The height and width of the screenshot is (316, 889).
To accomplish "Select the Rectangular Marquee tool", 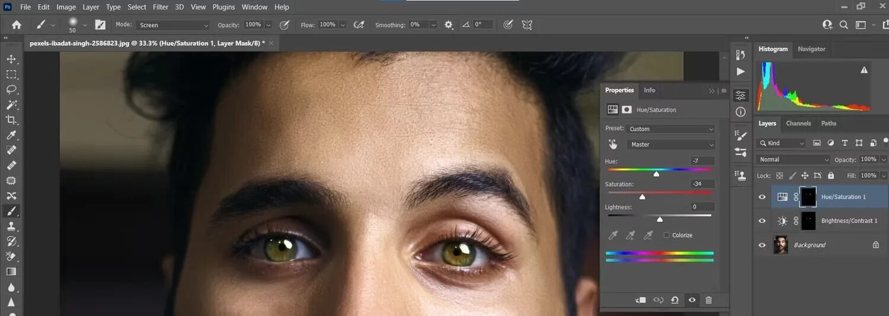I will tap(11, 74).
